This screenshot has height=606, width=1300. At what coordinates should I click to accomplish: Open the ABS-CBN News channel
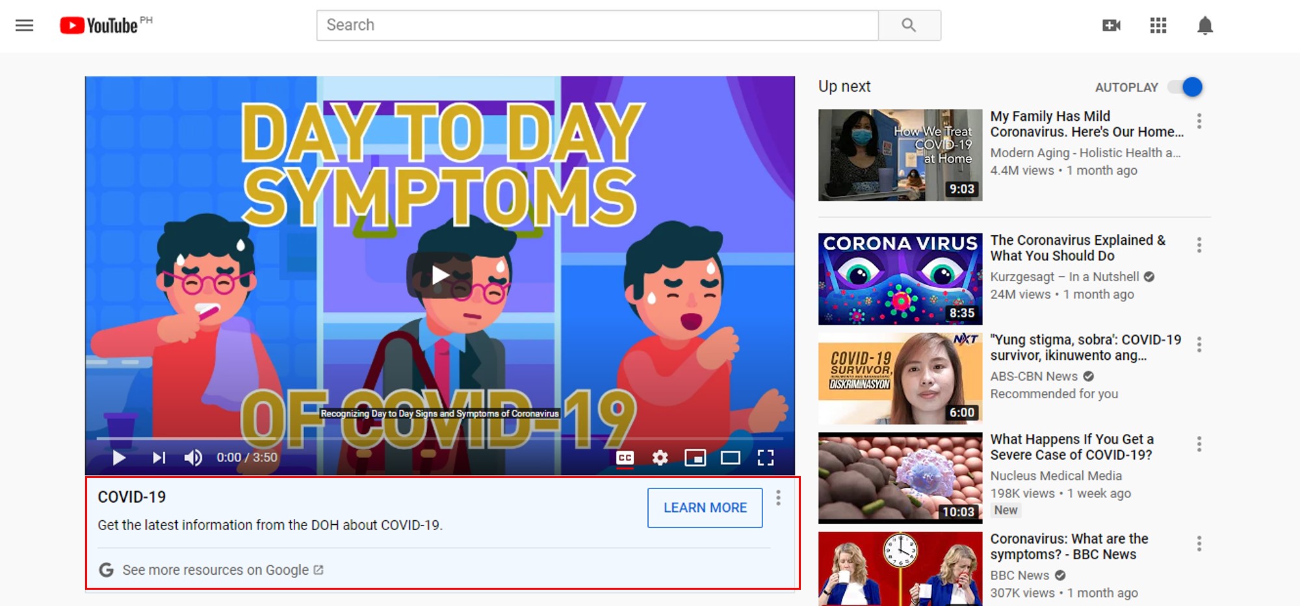click(x=1034, y=376)
